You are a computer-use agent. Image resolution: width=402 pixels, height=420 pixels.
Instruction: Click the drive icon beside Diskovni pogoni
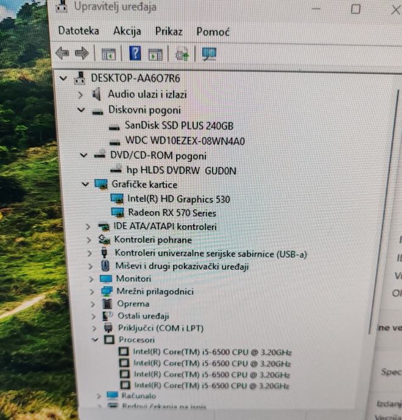coord(97,112)
